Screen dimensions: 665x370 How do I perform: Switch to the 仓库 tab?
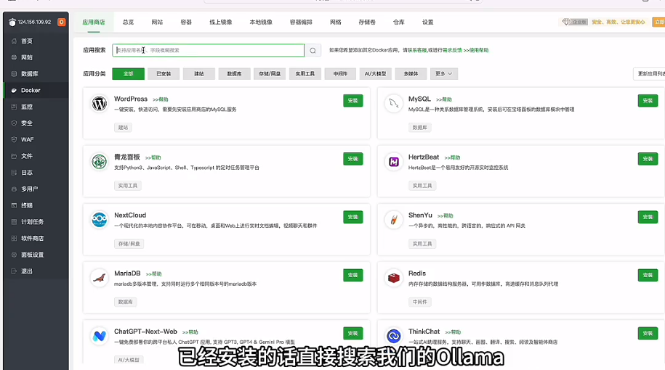(399, 22)
